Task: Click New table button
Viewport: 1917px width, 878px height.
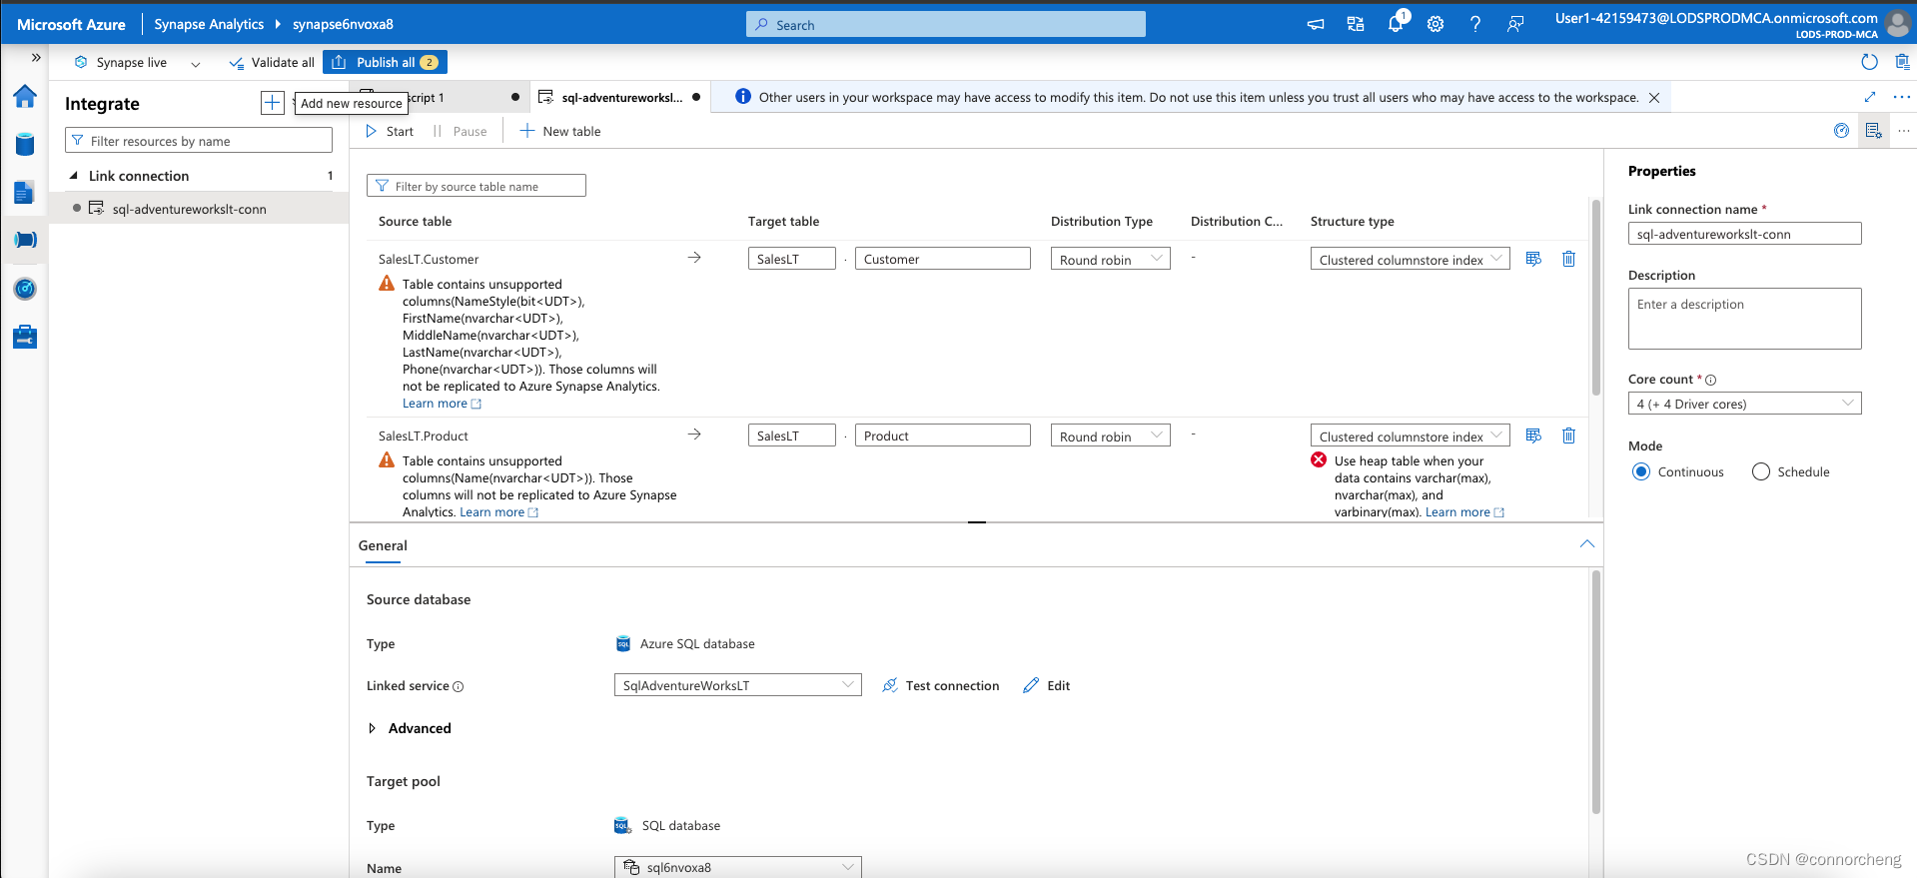Action: (x=560, y=131)
